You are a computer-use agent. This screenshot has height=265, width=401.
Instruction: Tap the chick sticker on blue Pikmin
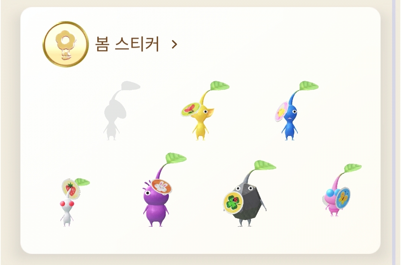281,112
